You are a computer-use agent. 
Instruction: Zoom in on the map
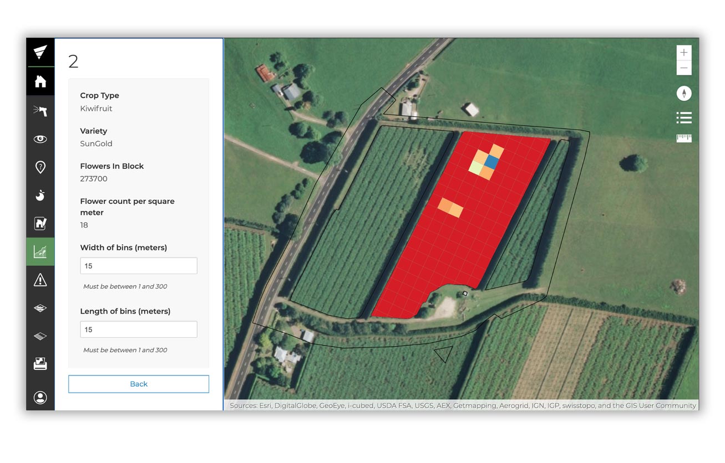coord(684,53)
